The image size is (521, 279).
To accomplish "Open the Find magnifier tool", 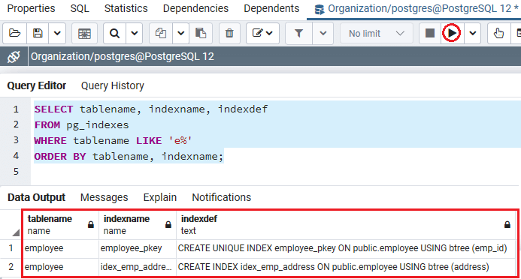I will 114,33.
